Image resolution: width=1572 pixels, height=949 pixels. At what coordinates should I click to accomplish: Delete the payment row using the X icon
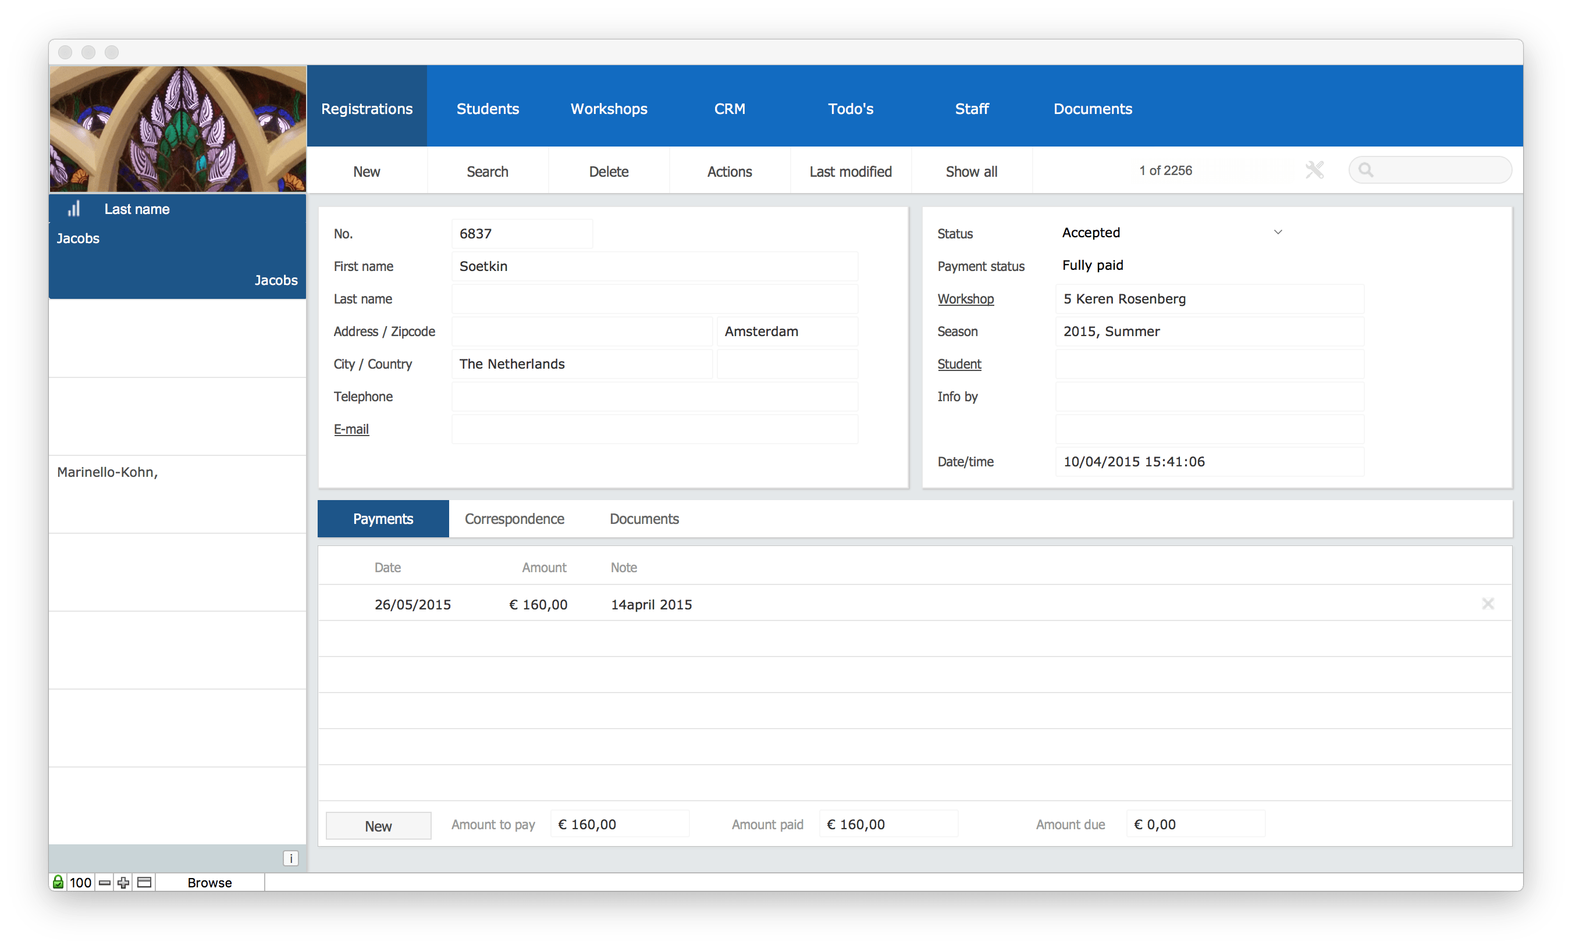click(1488, 604)
